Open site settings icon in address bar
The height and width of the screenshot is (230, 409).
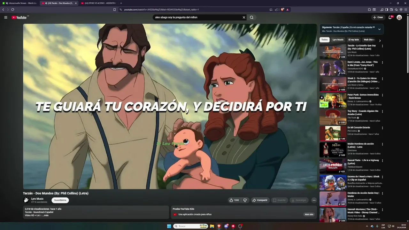121,10
